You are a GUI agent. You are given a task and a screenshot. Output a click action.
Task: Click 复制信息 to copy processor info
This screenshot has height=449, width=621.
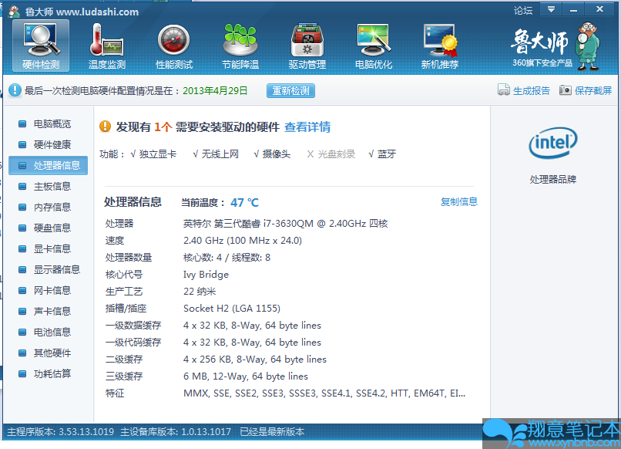(x=459, y=201)
